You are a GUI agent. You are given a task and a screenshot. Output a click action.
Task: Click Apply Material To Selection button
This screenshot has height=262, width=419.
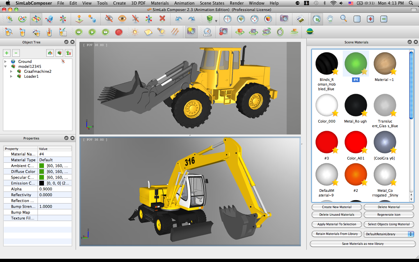[x=337, y=224]
